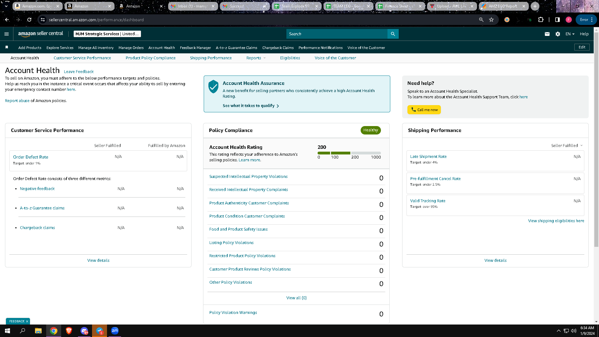This screenshot has height=337, width=599.
Task: Click the browser back arrow
Action: coord(7,20)
